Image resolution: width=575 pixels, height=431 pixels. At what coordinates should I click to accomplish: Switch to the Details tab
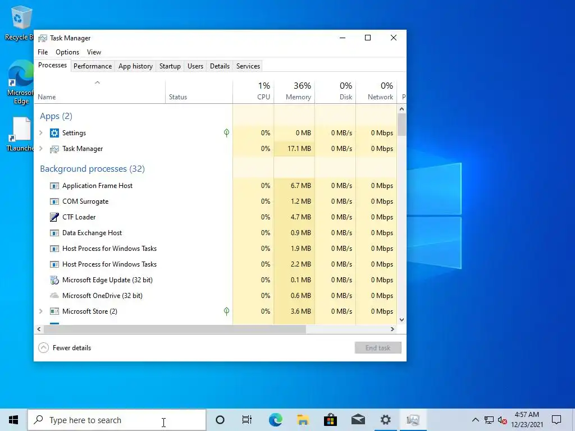pyautogui.click(x=220, y=66)
